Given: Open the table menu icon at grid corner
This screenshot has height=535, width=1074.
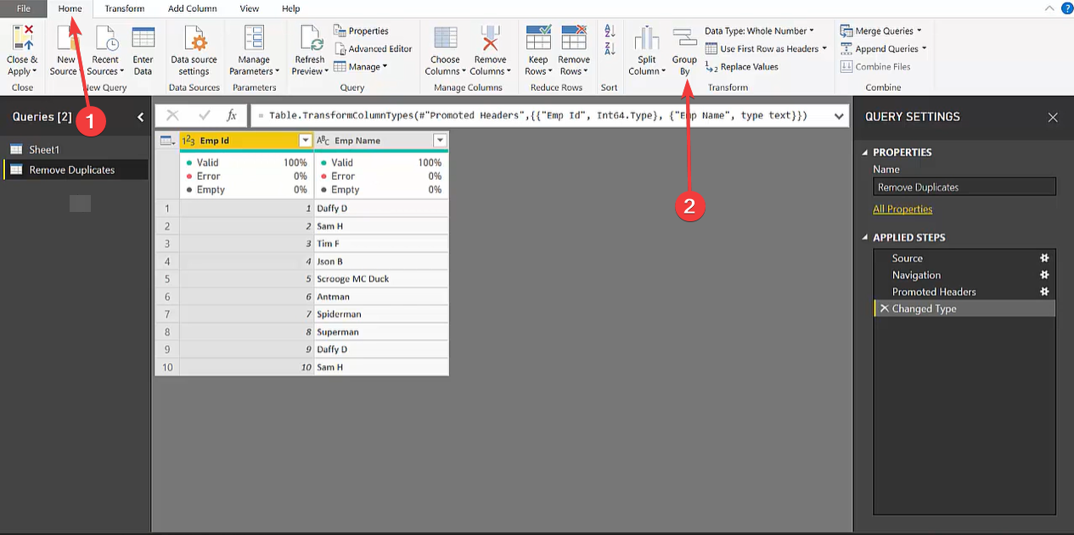Looking at the screenshot, I should tap(166, 141).
